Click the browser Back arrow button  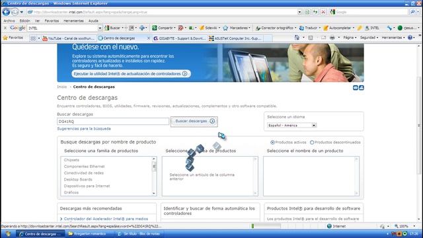point(6,12)
